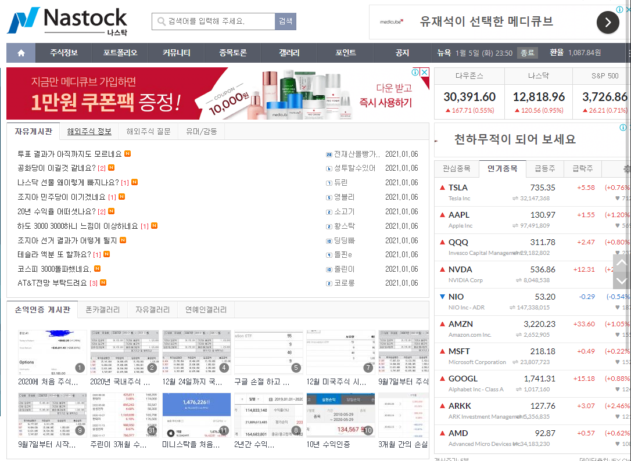
Task: Open post 20년 수익율 어떠셧나요?
Action: 57,211
